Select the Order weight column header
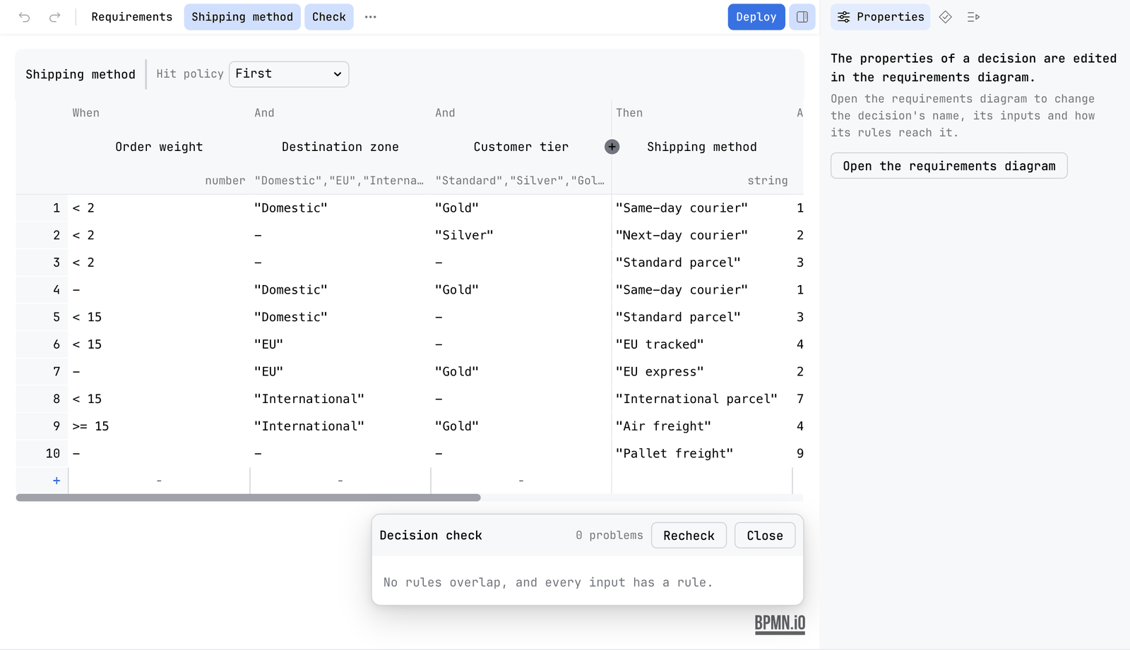Screen dimensions: 1130x650 (x=159, y=147)
